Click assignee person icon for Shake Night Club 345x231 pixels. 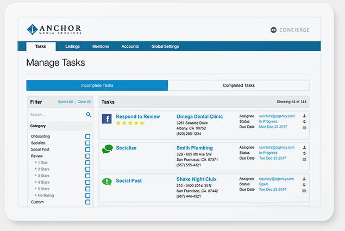pos(304,179)
